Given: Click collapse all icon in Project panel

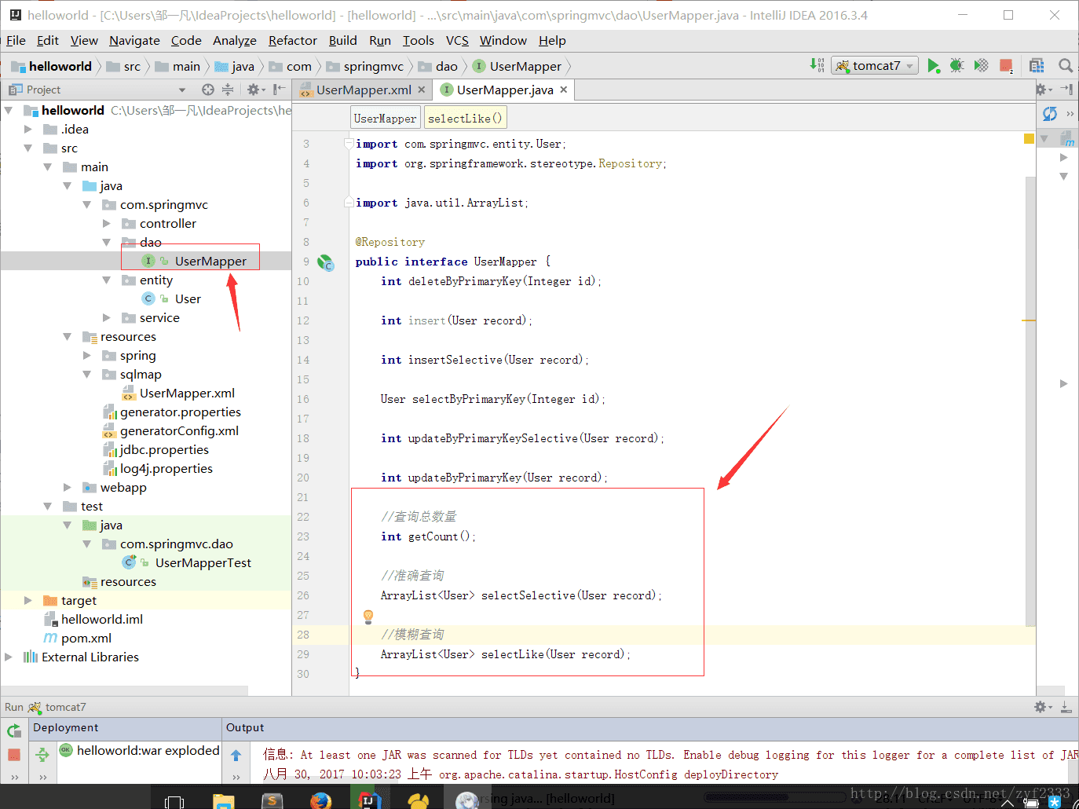Looking at the screenshot, I should [x=228, y=90].
